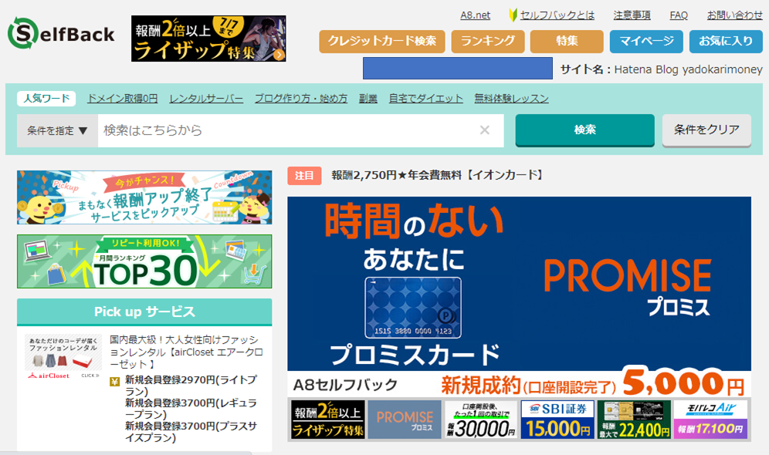This screenshot has height=455, width=769.
Task: Clear search text with the X icon
Action: click(485, 130)
